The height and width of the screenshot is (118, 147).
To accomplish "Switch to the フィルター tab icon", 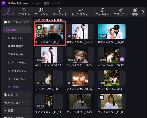I will (x=102, y=10).
